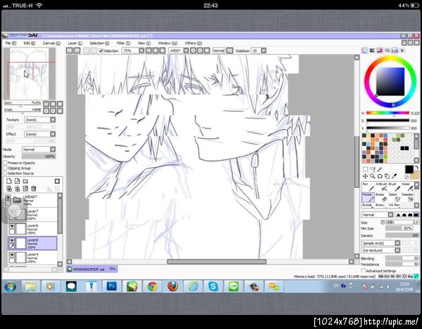This screenshot has height=329, width=422.
Task: Hide Layer4 using its eye icon
Action: pyautogui.click(x=12, y=255)
